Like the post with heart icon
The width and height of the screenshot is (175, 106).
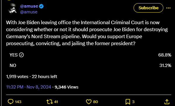(89, 102)
